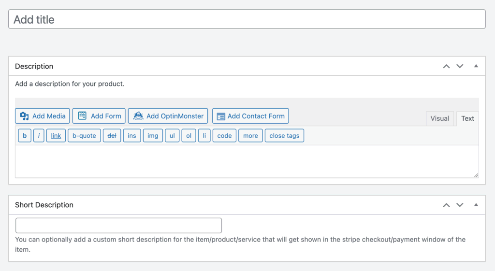
Task: Insert the more tag
Action: click(251, 136)
